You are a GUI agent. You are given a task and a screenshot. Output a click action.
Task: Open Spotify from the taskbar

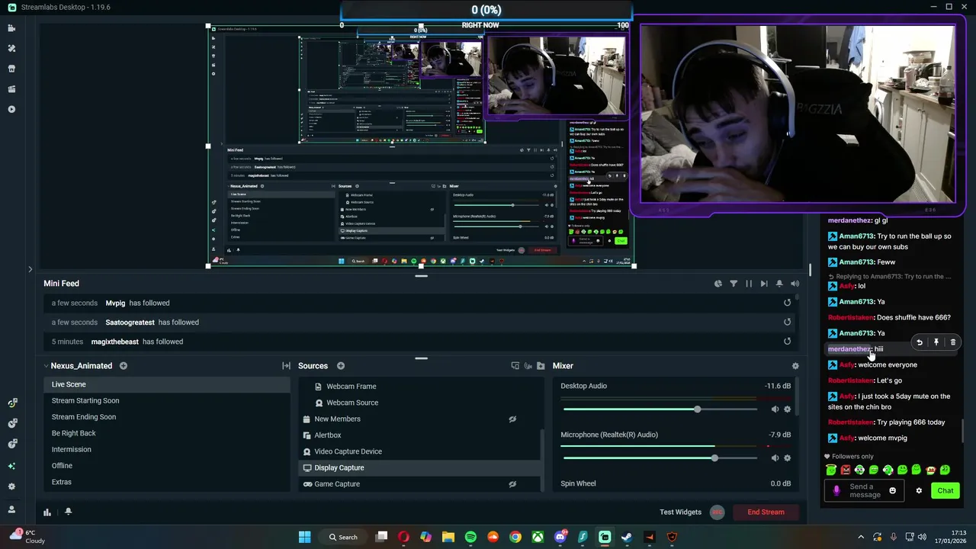pos(470,537)
